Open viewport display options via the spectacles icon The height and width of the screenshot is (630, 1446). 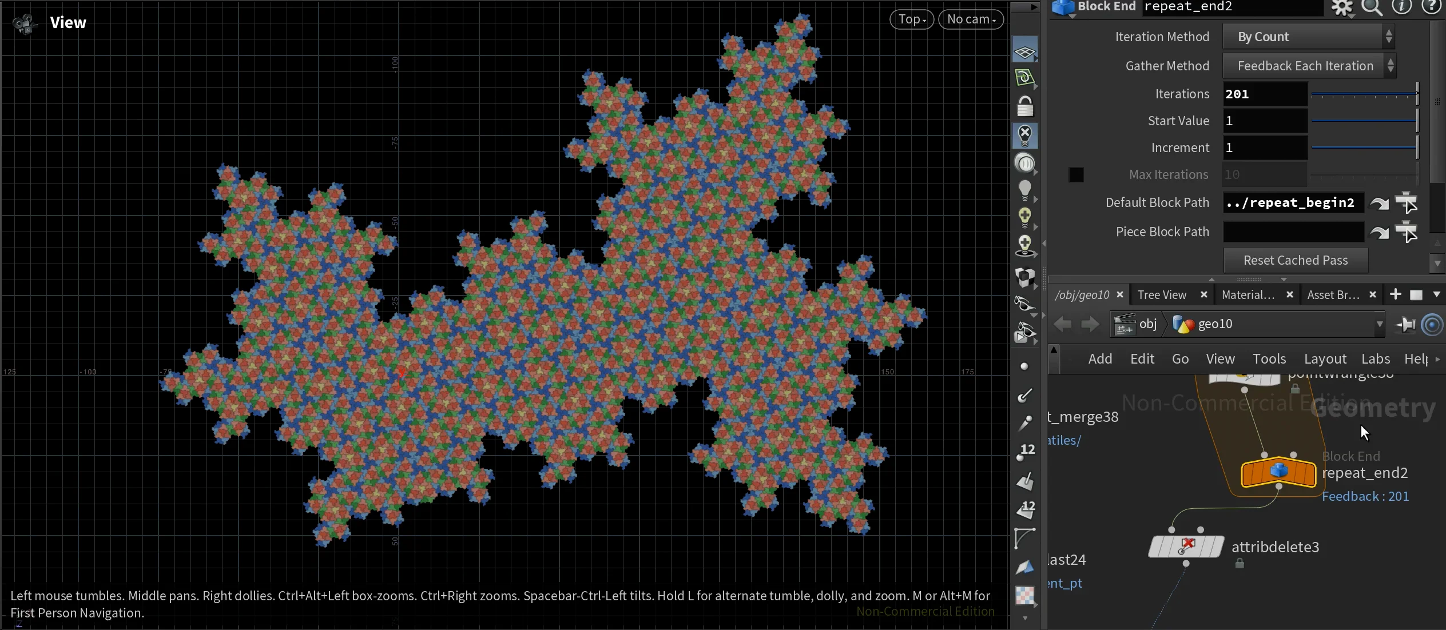(1024, 305)
